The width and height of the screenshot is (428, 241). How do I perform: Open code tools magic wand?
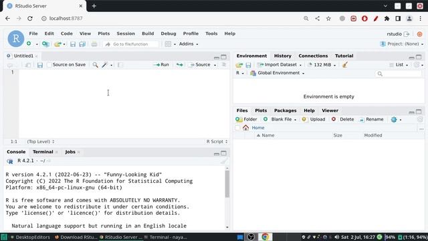pyautogui.click(x=104, y=65)
